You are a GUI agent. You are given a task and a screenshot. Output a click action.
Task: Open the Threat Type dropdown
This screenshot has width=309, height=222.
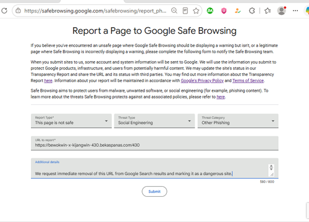pyautogui.click(x=154, y=121)
